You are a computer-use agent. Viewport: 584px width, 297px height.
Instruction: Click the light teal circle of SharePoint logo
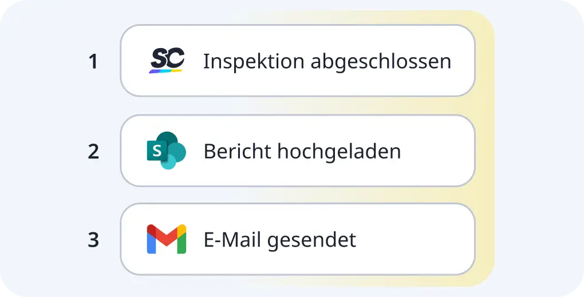click(169, 163)
